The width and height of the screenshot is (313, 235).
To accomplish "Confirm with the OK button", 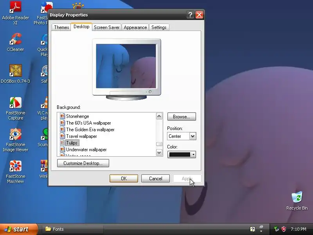I will click(124, 179).
